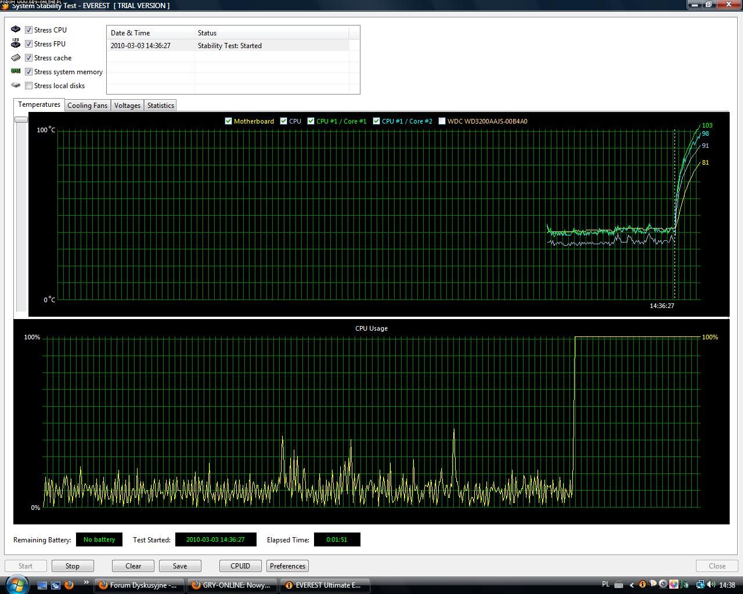Click the green RAM module icon

[x=16, y=71]
